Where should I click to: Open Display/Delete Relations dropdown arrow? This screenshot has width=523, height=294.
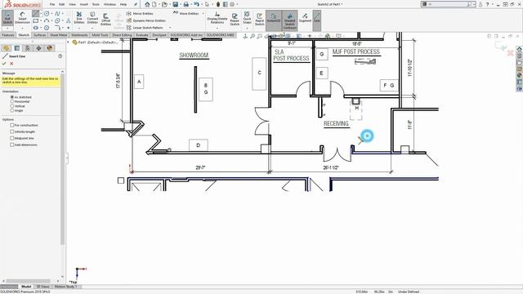pos(217,28)
